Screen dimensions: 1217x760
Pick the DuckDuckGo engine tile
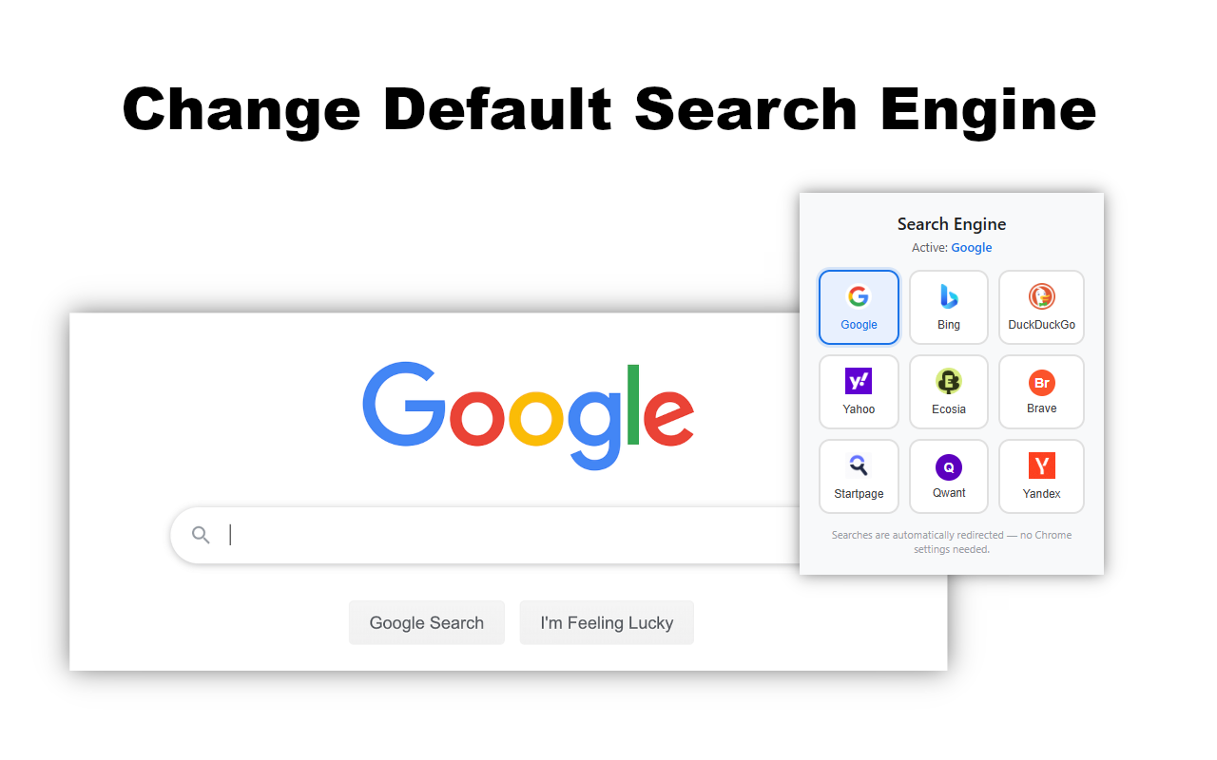click(x=1041, y=307)
